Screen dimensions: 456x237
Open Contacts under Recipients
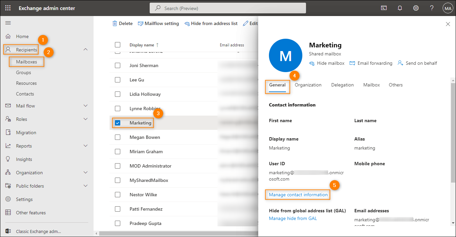point(25,94)
